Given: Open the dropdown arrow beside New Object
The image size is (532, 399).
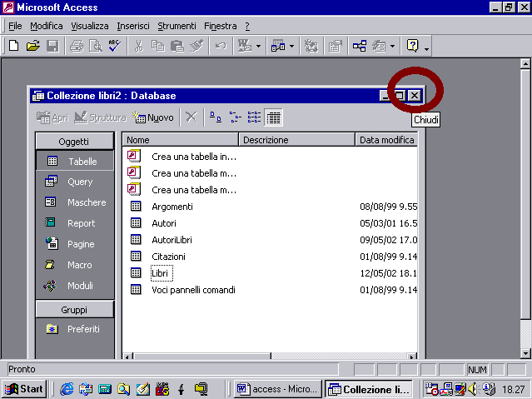Looking at the screenshot, I should [x=393, y=46].
